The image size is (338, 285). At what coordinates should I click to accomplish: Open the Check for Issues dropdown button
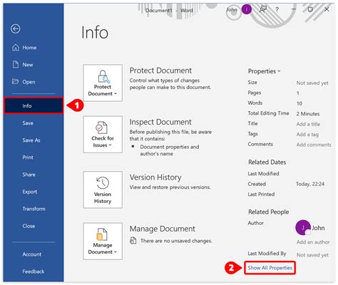pyautogui.click(x=103, y=135)
